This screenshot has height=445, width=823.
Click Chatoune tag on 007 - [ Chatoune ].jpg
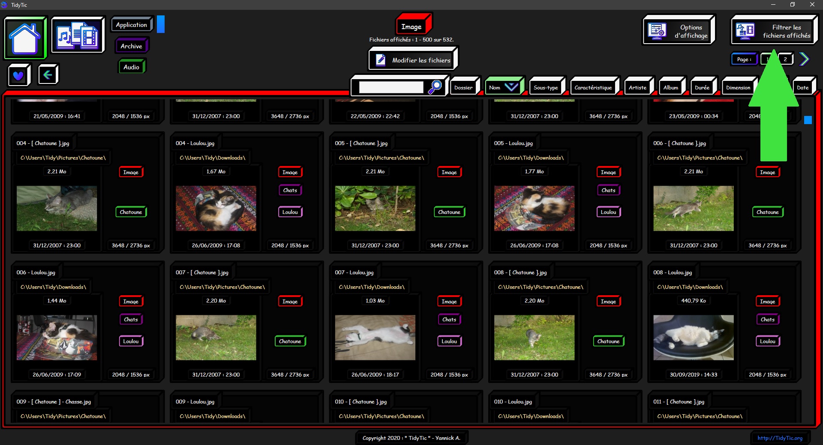tap(290, 341)
